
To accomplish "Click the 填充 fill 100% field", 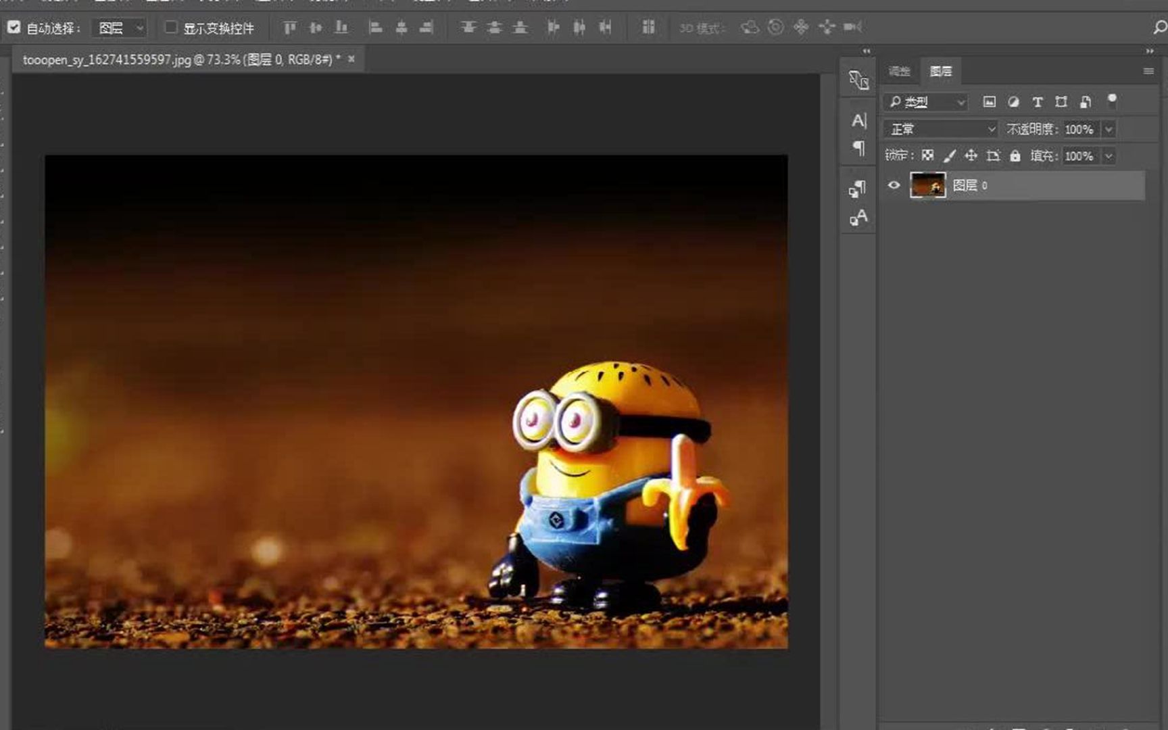I will tap(1080, 156).
